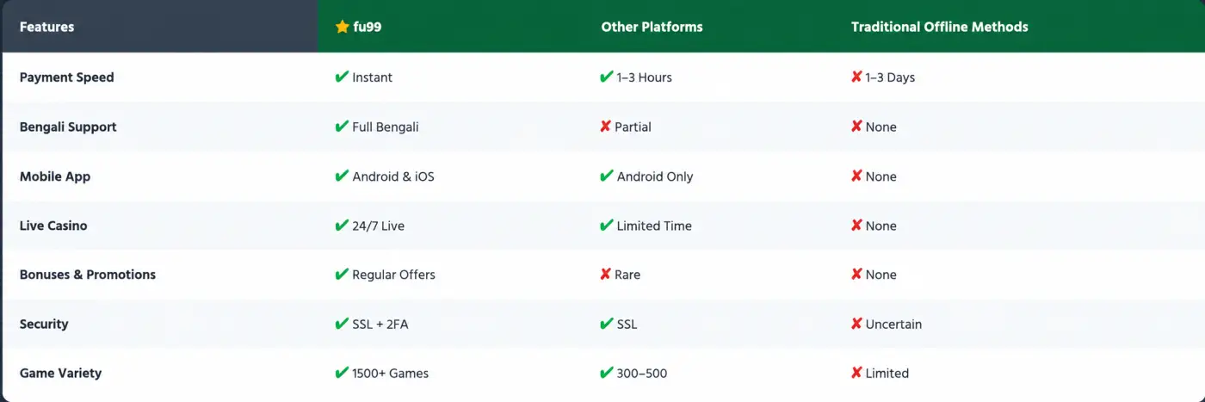
Task: Click the Bonuses & Promotions row label
Action: (88, 275)
